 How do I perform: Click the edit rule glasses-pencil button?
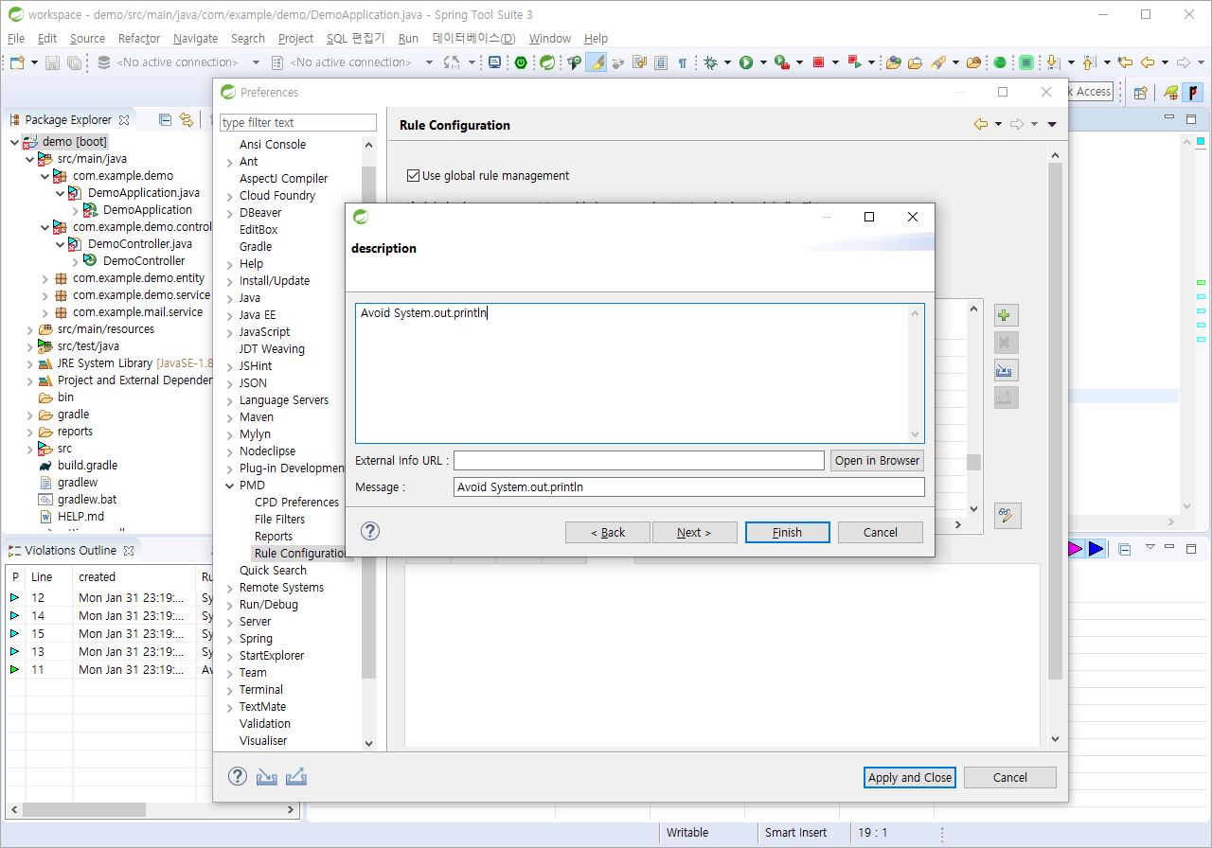pos(1007,516)
